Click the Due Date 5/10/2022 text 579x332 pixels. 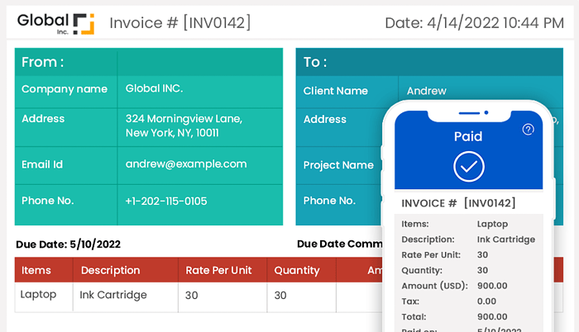click(x=69, y=244)
